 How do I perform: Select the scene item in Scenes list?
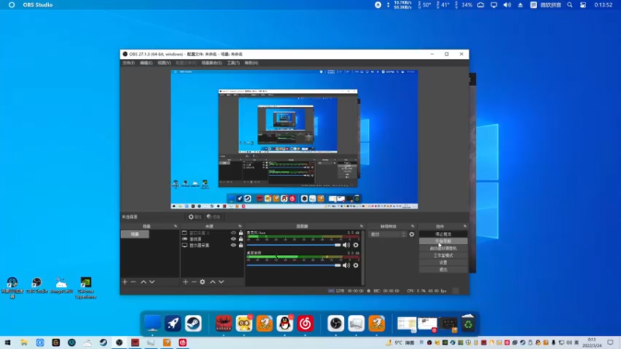135,234
